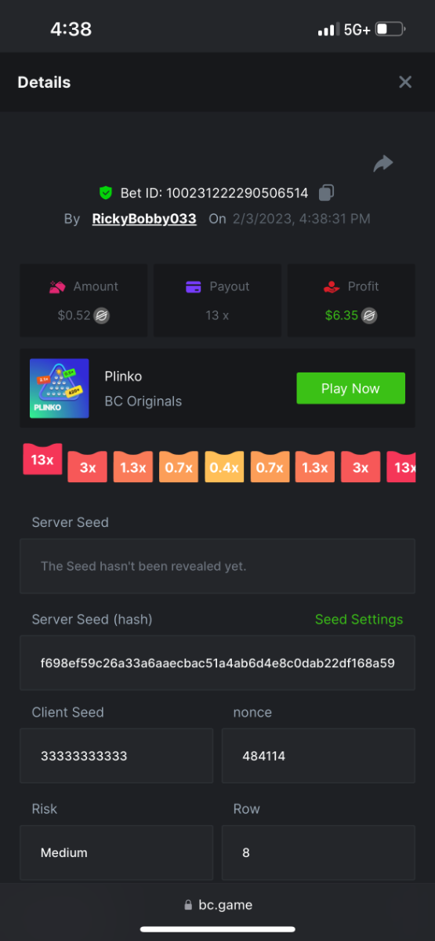This screenshot has width=435, height=941.
Task: Tap the nonce field showing 484114
Action: [x=318, y=756]
